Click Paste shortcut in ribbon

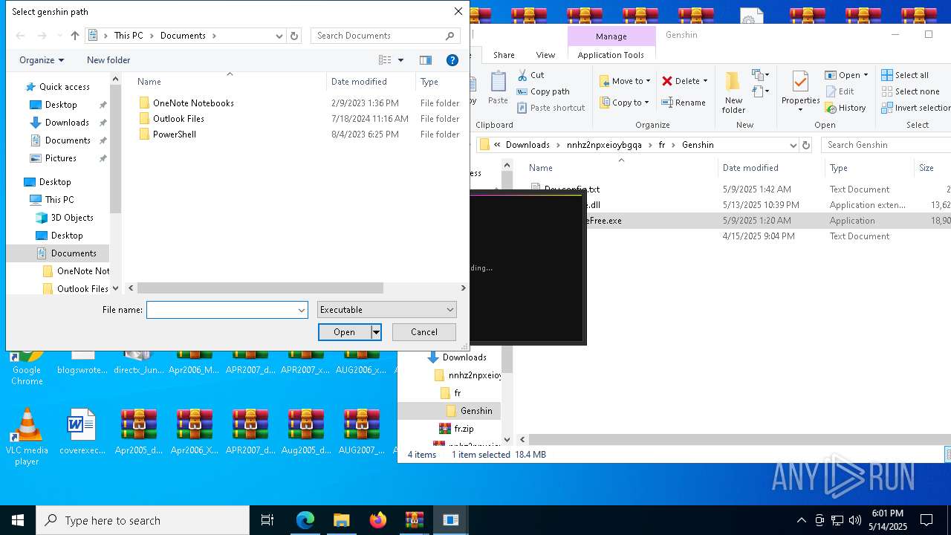point(551,108)
